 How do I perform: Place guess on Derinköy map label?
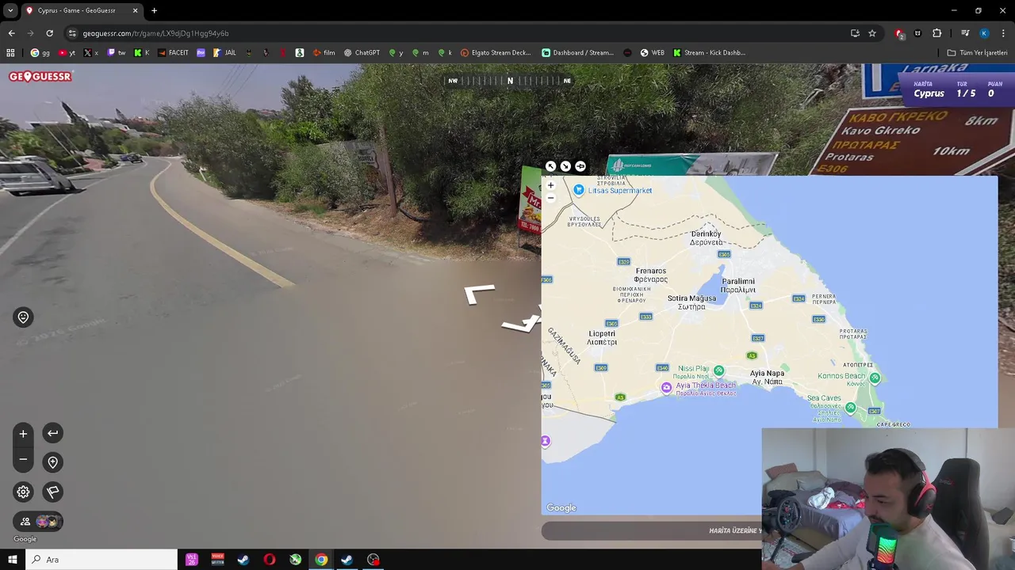[706, 237]
